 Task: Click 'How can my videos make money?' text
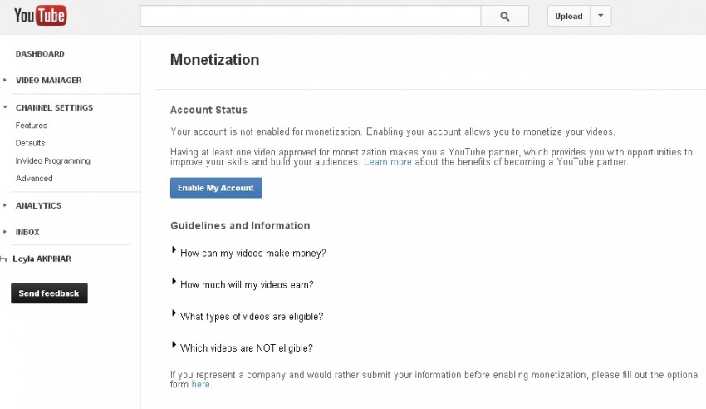[x=253, y=254]
